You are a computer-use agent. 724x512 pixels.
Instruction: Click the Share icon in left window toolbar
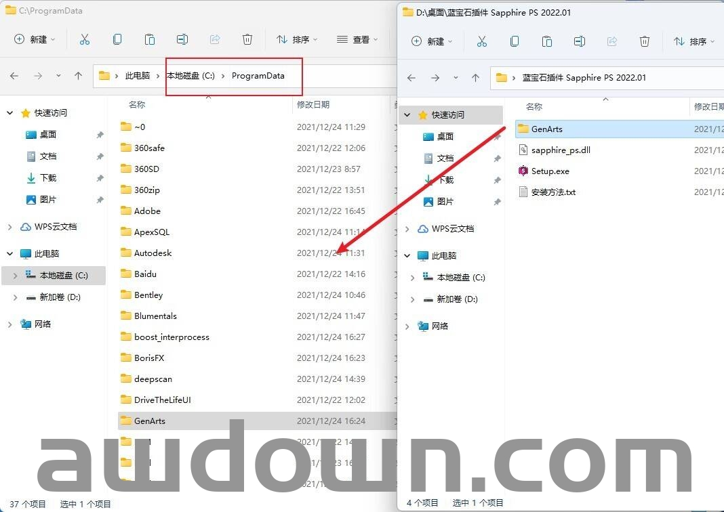[215, 39]
